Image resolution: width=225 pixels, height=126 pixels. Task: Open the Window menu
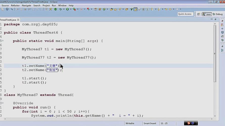pyautogui.click(x=62, y=6)
